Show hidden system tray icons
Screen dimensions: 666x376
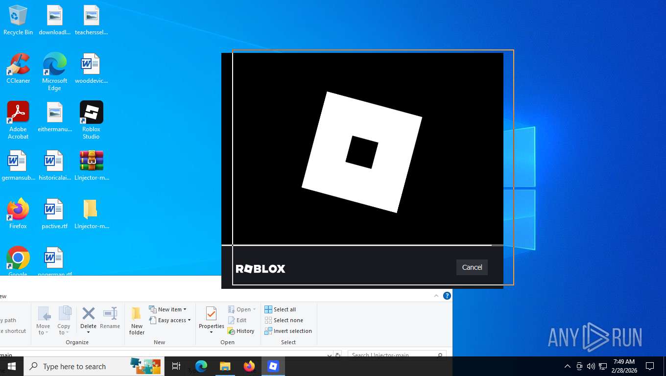[568, 366]
